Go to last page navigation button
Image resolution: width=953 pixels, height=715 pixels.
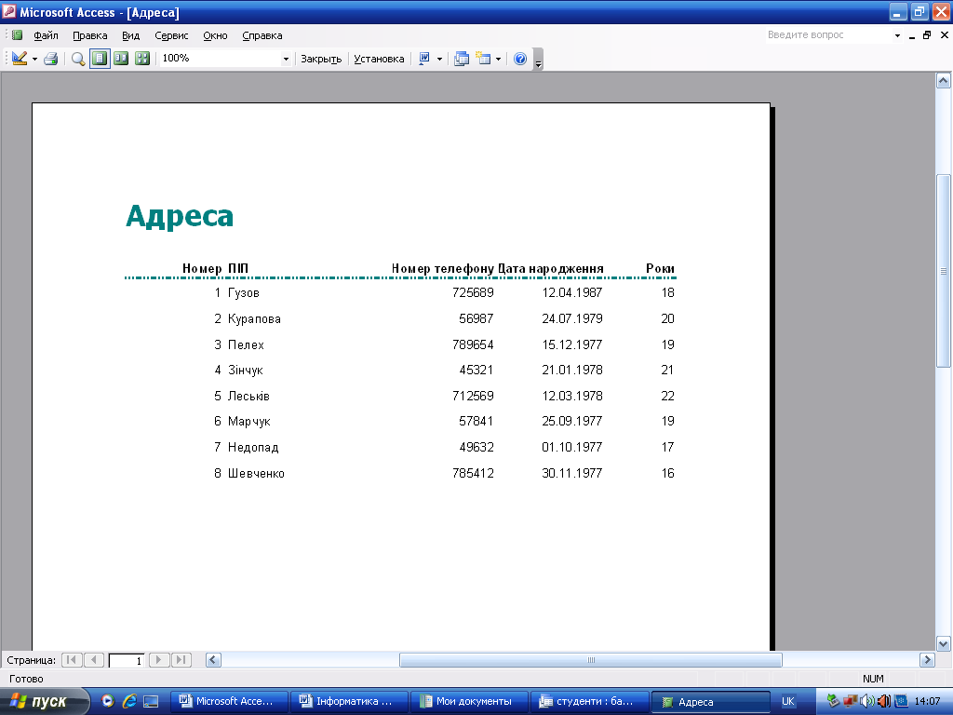click(x=181, y=660)
